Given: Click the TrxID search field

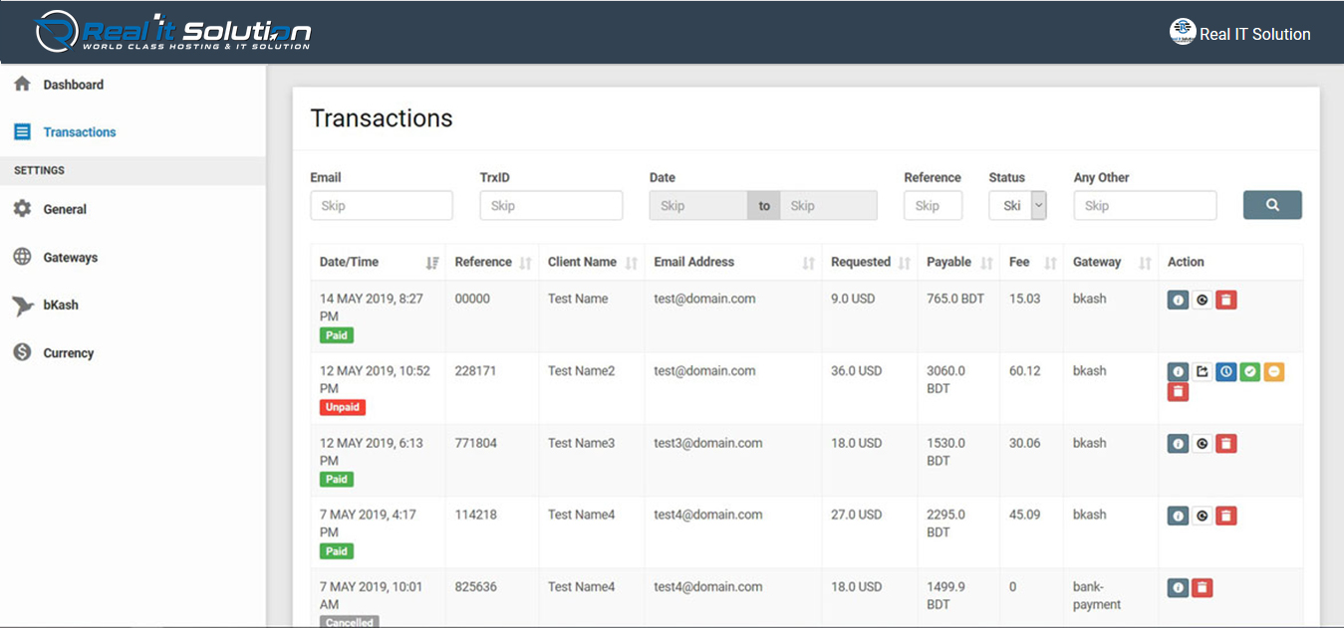Looking at the screenshot, I should 551,206.
